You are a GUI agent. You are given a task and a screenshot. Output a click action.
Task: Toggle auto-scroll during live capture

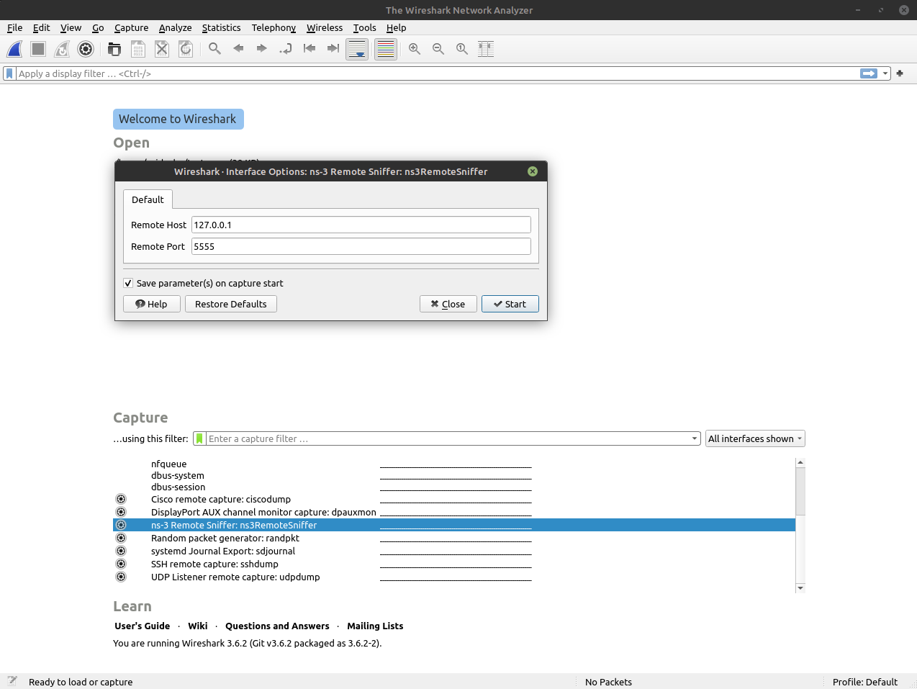(x=357, y=49)
